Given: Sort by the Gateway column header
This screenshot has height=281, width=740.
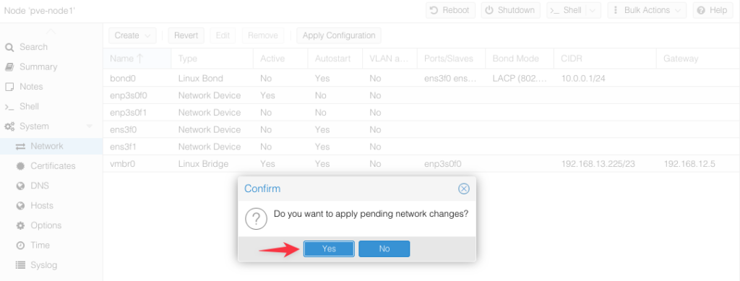Looking at the screenshot, I should pyautogui.click(x=697, y=59).
